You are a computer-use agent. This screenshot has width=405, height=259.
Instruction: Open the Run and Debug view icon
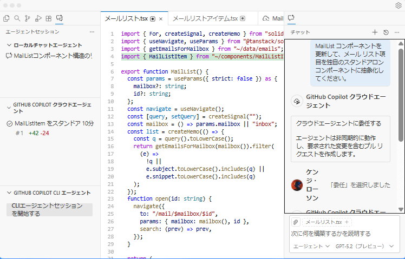coord(38,18)
